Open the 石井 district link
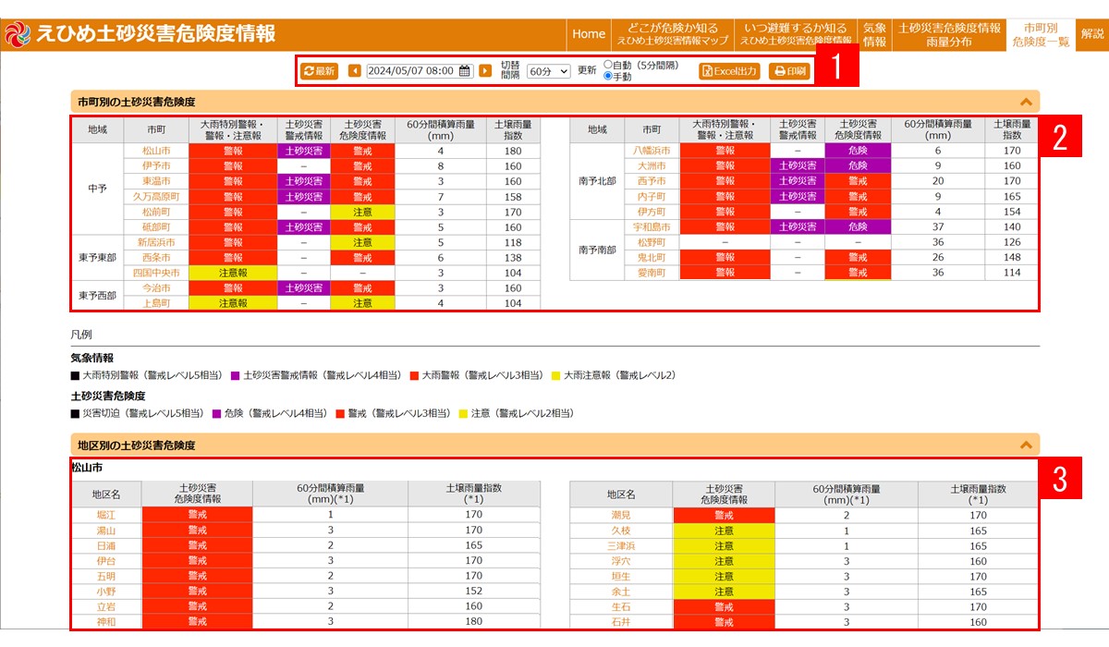This screenshot has height=647, width=1109. click(621, 622)
